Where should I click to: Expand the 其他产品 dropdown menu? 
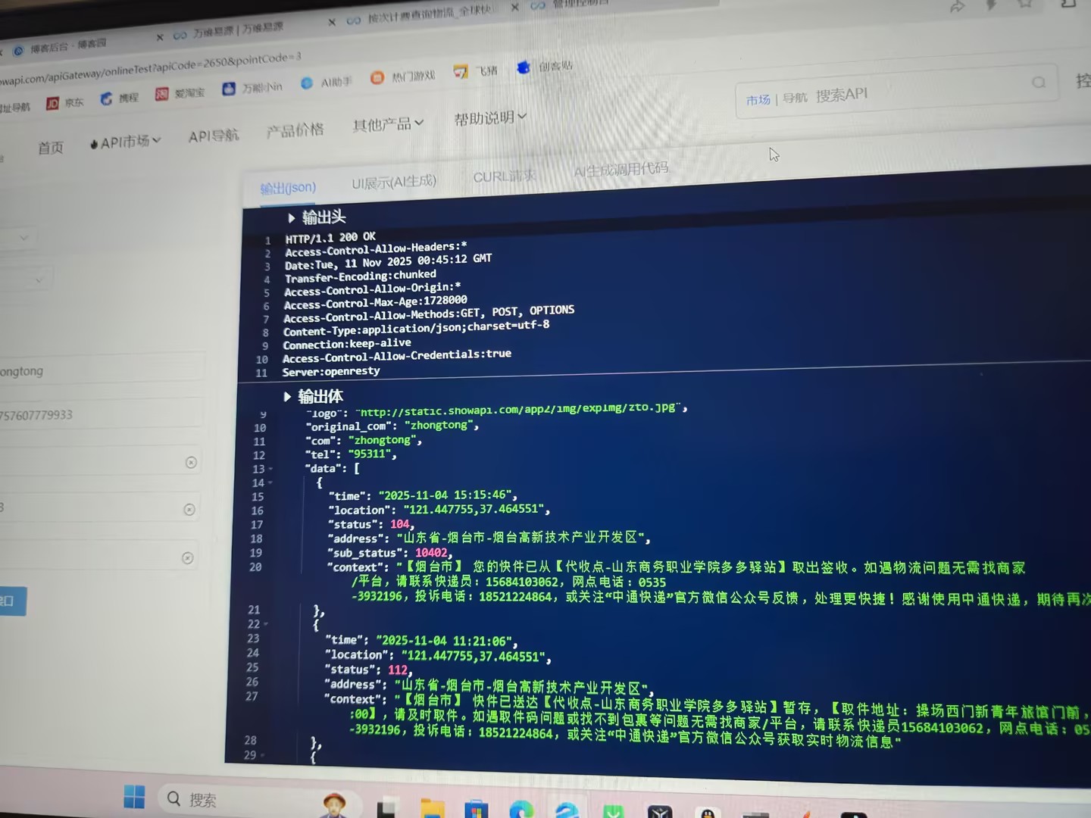click(388, 124)
